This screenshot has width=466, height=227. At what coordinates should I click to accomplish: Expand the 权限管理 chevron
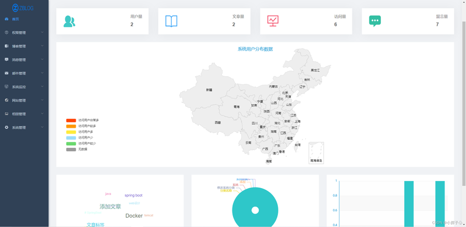pos(43,33)
